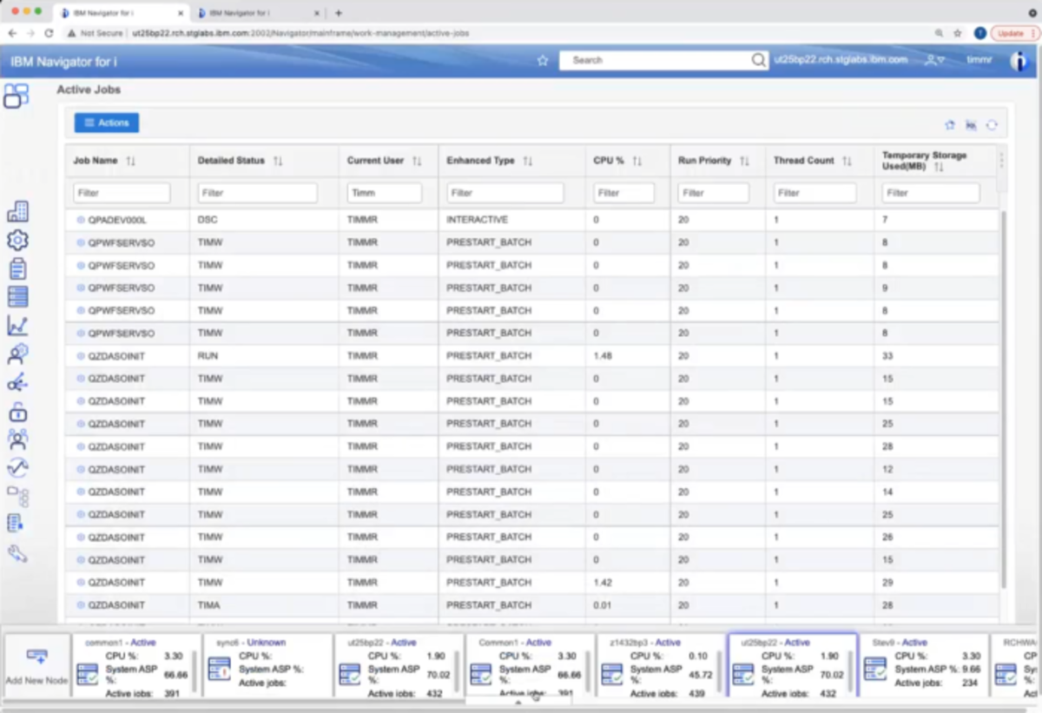This screenshot has width=1042, height=713.
Task: Sort the table by Enhanced Type
Action: 528,162
